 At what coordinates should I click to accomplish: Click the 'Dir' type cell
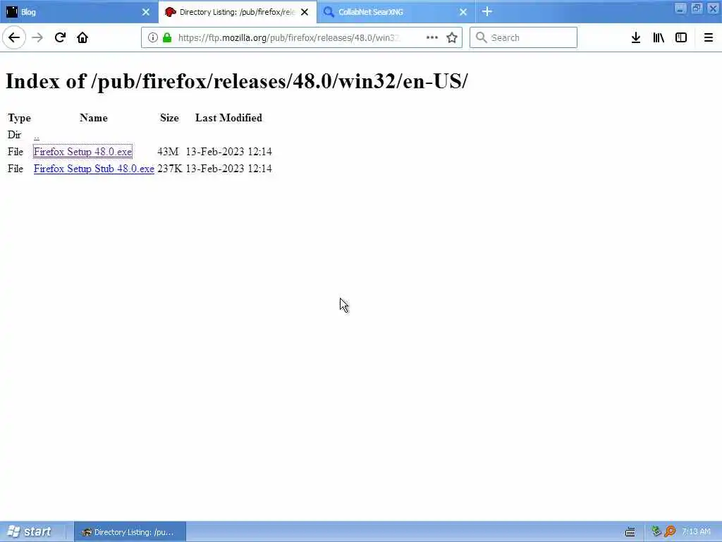coord(14,135)
